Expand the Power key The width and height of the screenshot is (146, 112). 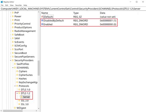11,16
